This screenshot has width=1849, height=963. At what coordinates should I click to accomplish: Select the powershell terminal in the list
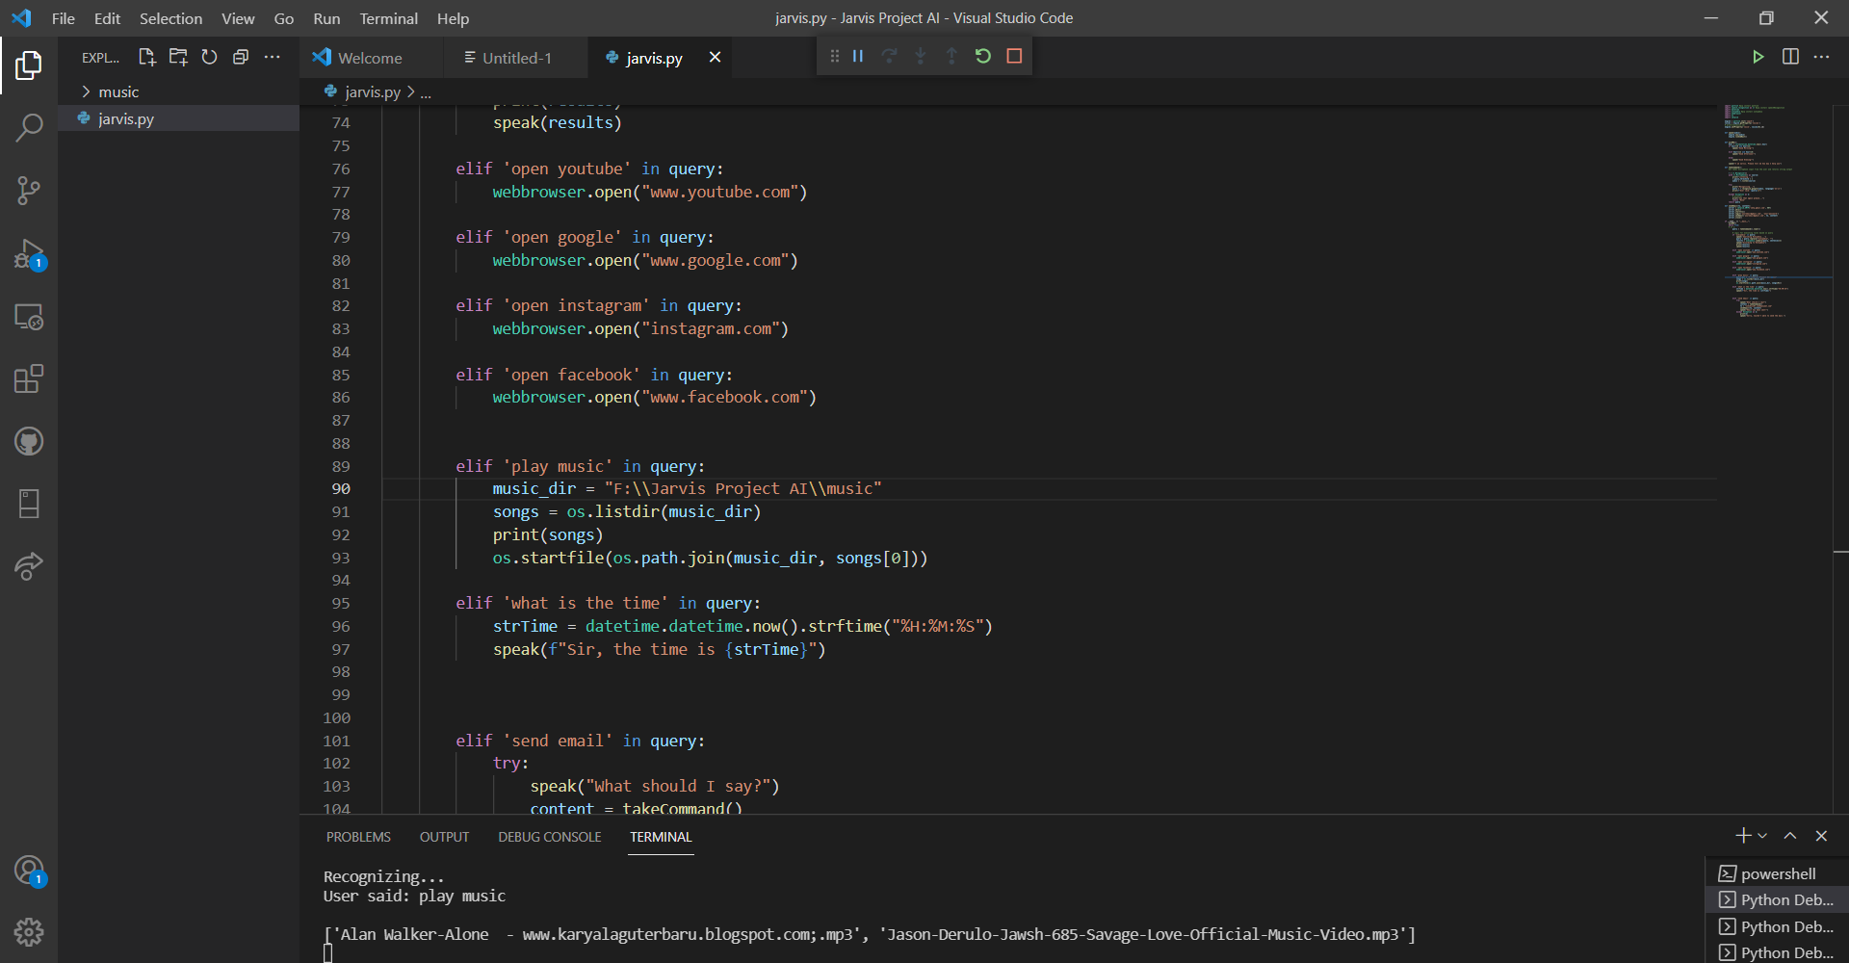click(1778, 872)
